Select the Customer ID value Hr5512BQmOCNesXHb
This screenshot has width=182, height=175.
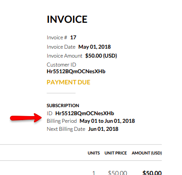(76, 71)
